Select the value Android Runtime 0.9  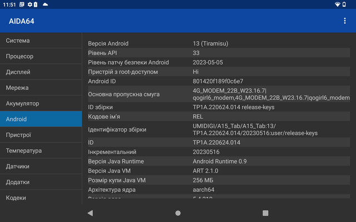click(220, 162)
